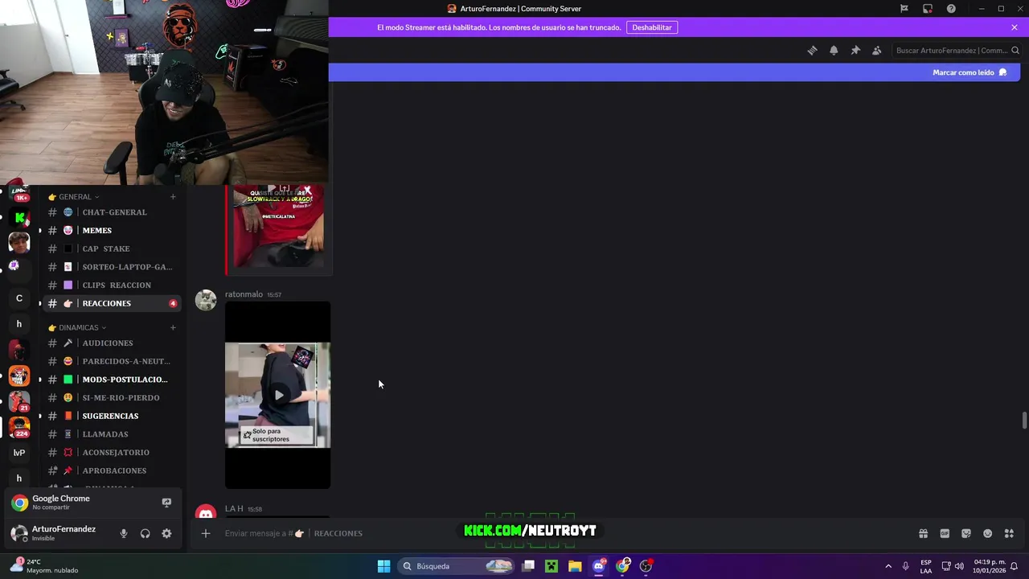1029x579 pixels.
Task: Click the taskbar Búsqueda search box
Action: tap(457, 566)
